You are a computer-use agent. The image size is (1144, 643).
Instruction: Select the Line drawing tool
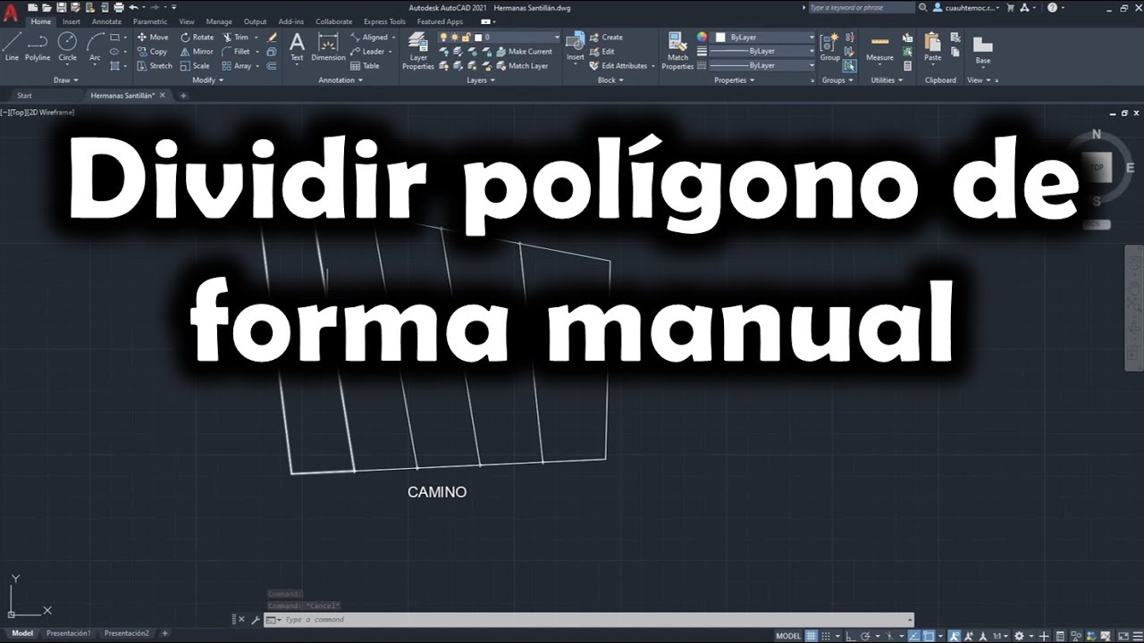[x=12, y=47]
